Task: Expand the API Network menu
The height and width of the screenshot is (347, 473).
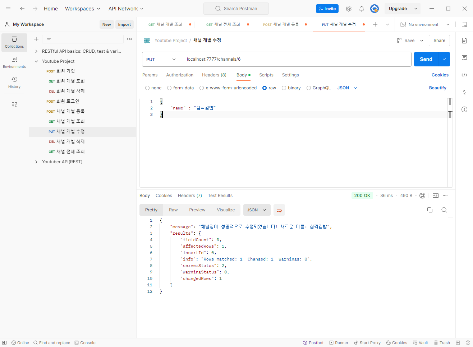Action: click(x=126, y=9)
